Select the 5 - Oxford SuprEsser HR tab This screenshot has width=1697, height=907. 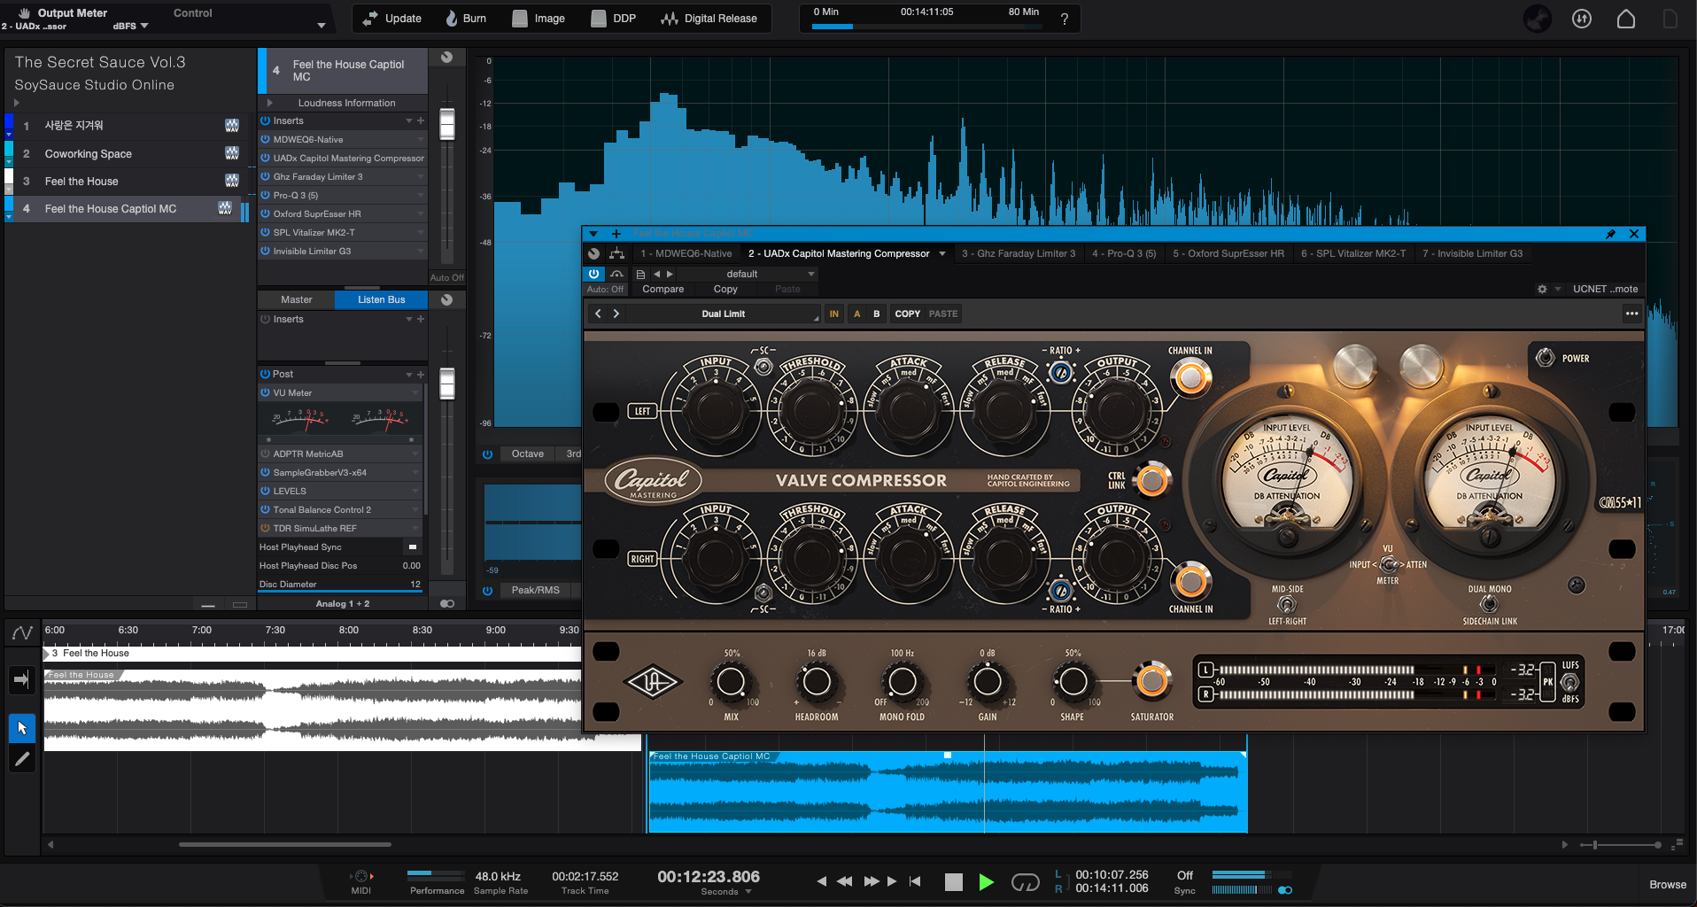[x=1228, y=253]
